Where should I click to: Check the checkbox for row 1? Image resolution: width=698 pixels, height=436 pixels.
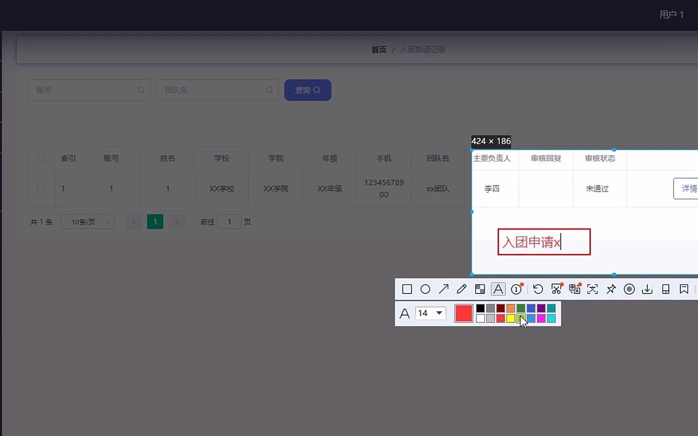tap(41, 189)
